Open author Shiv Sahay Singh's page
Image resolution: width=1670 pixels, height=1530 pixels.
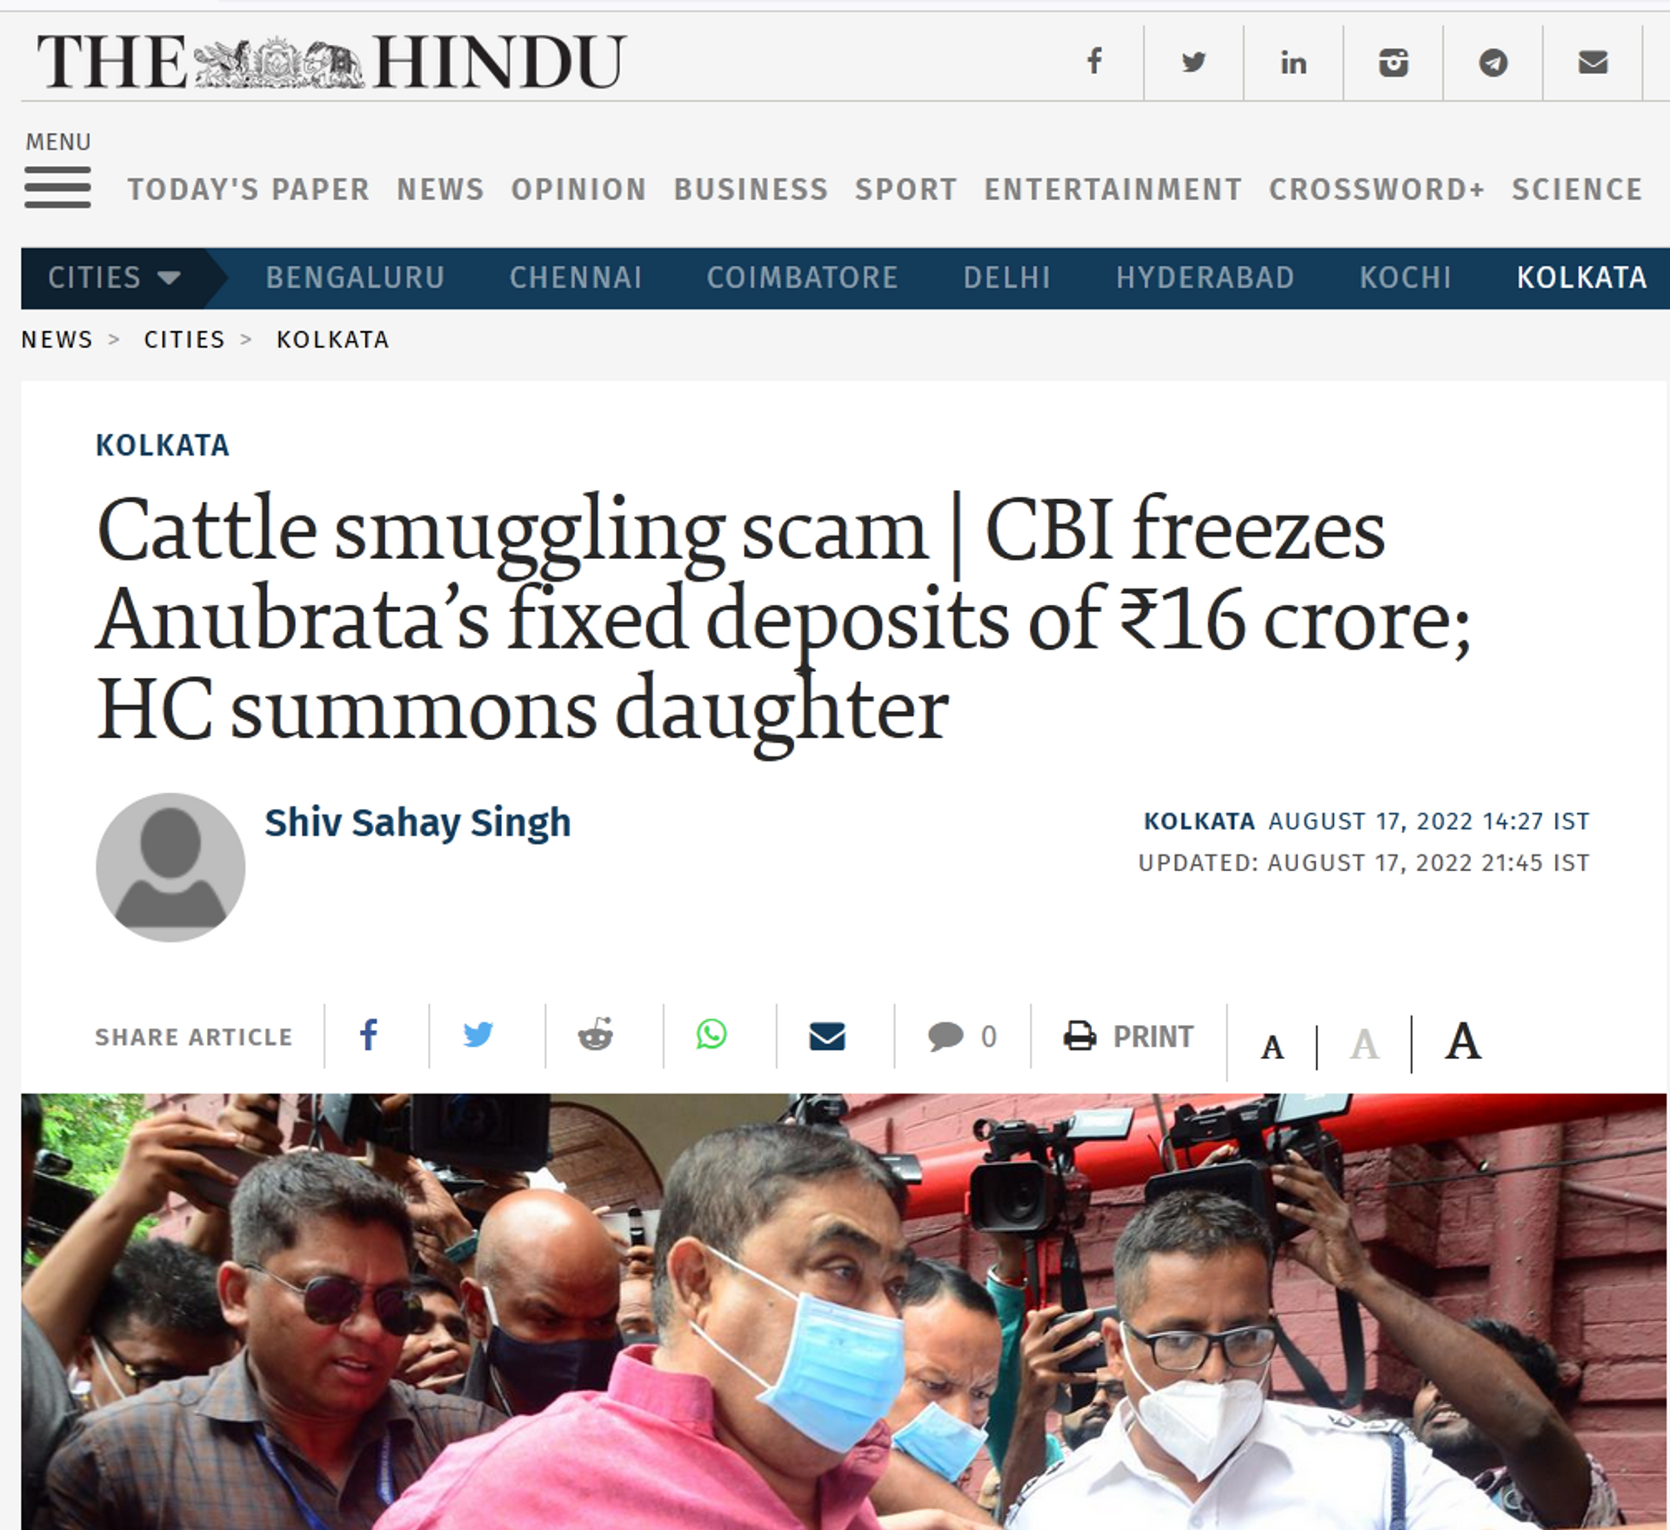coord(417,822)
